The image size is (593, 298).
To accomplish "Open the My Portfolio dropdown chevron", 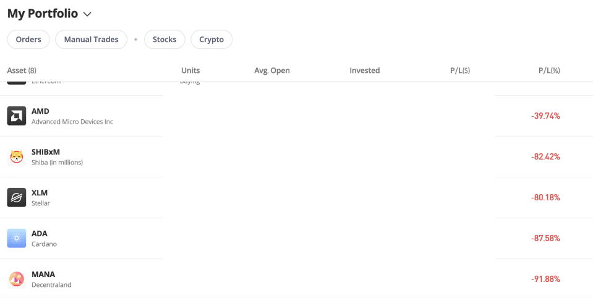I will point(87,14).
